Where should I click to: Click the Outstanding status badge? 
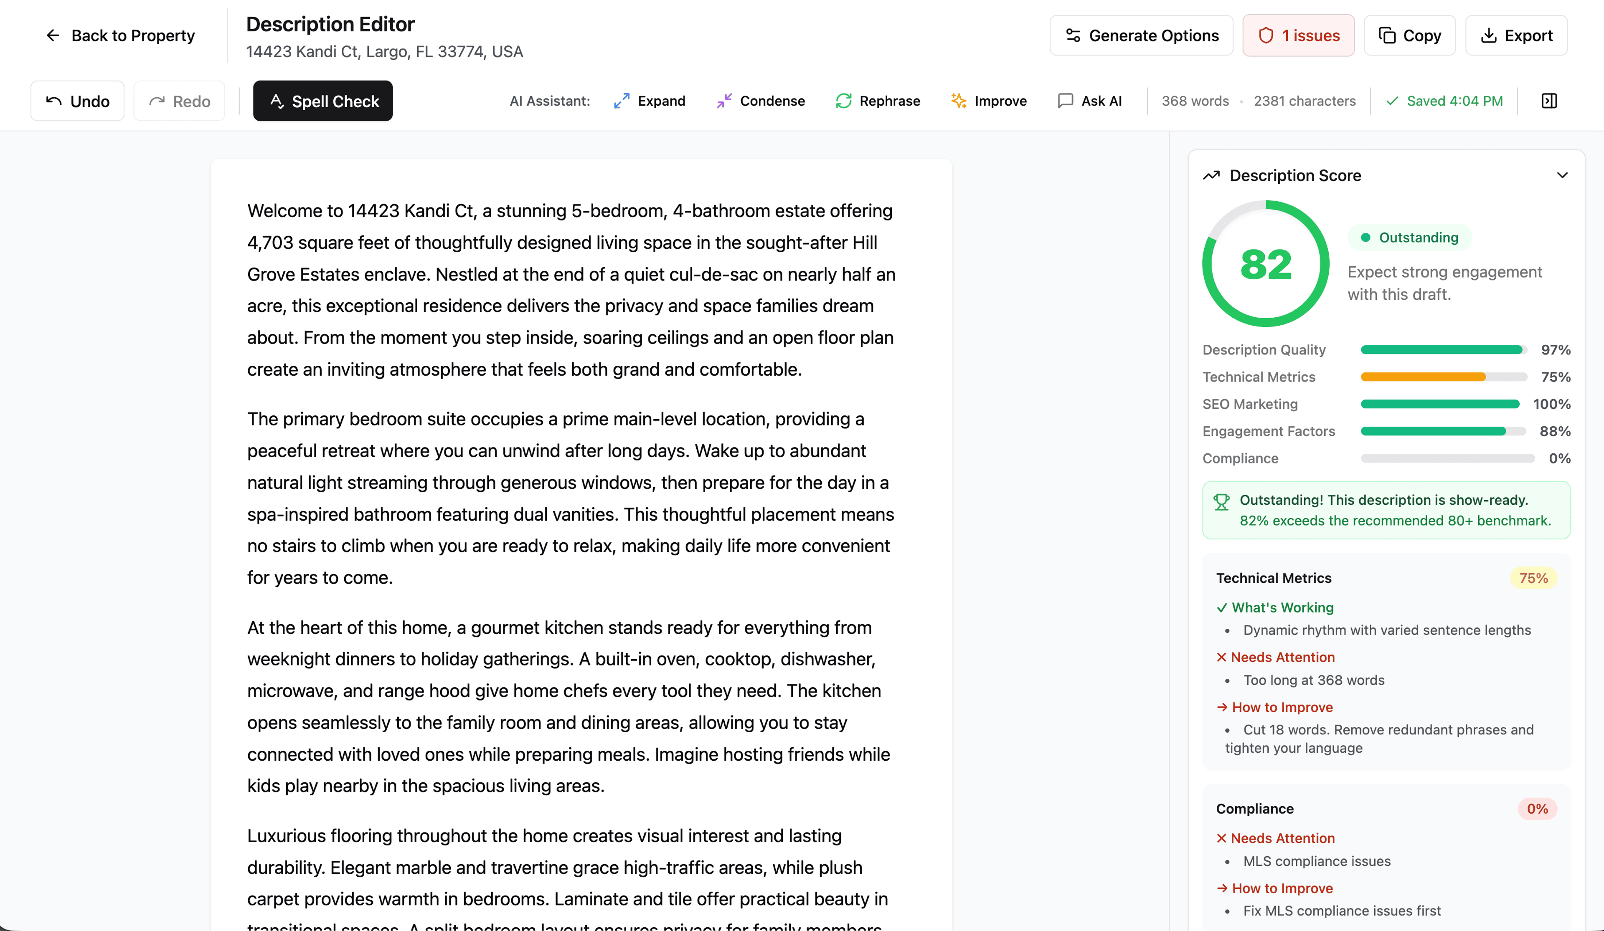(x=1410, y=238)
